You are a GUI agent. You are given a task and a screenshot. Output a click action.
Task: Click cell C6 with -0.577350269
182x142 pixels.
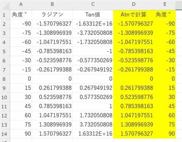point(93,61)
